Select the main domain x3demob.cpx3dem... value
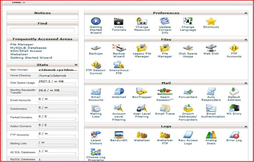The width and height of the screenshot is (254, 162). coord(58,70)
